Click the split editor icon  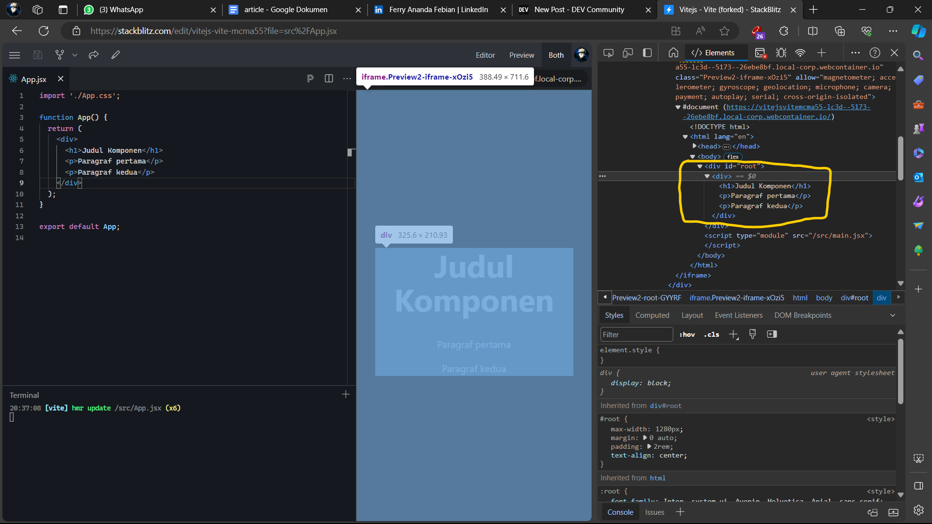click(x=329, y=79)
